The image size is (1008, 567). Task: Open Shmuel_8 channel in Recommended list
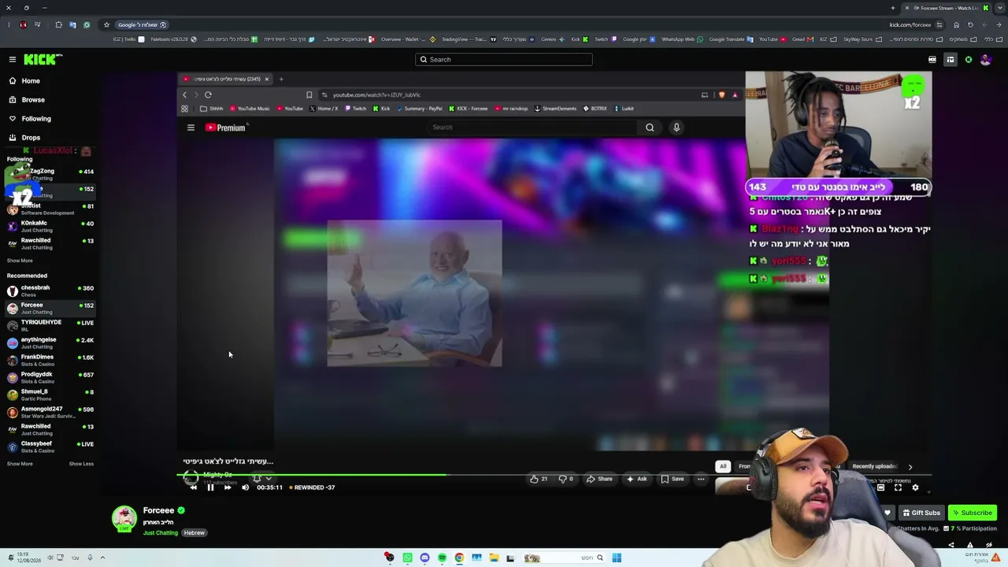point(49,395)
